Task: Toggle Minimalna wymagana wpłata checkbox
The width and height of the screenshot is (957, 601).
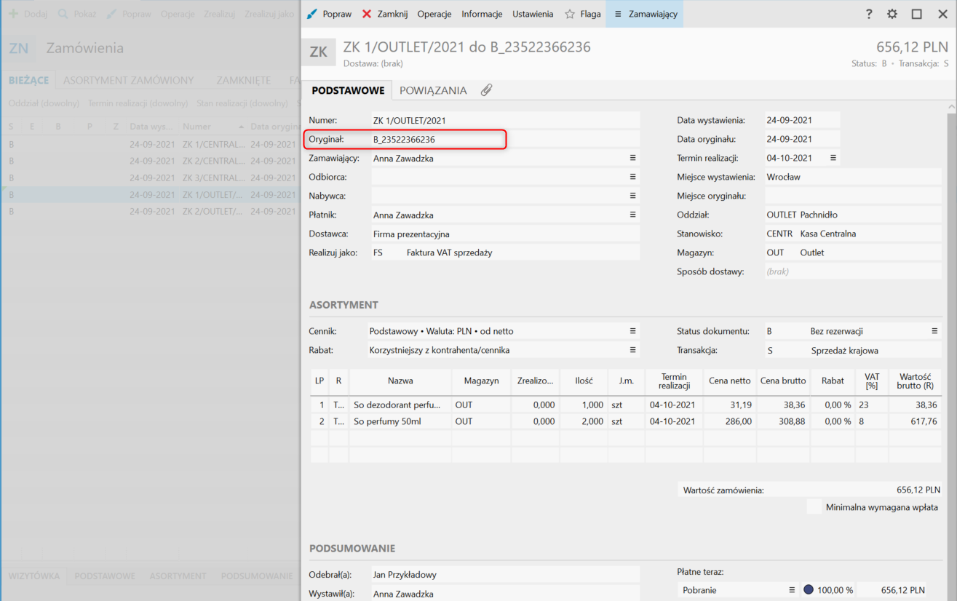Action: 814,507
